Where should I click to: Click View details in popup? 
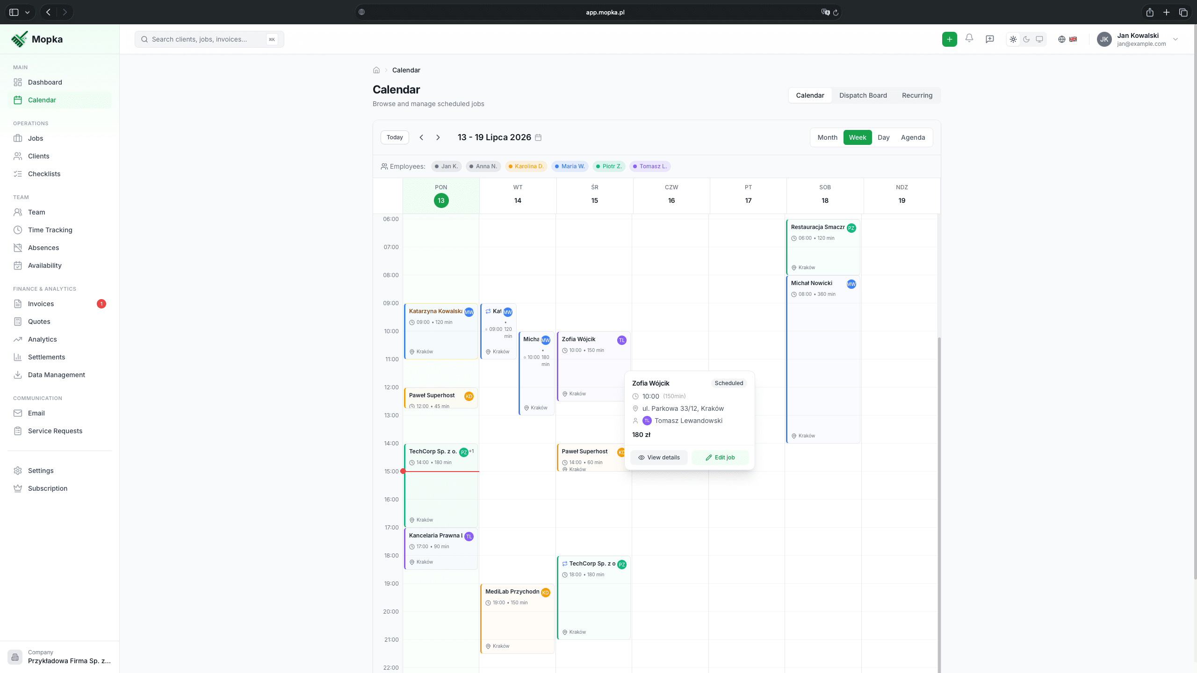[659, 458]
